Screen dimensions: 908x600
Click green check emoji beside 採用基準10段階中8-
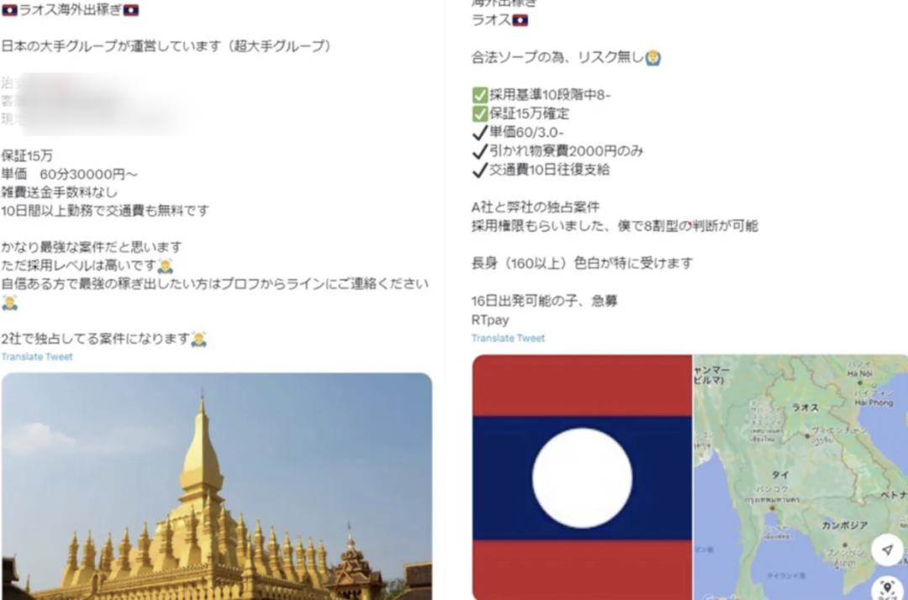pos(480,95)
